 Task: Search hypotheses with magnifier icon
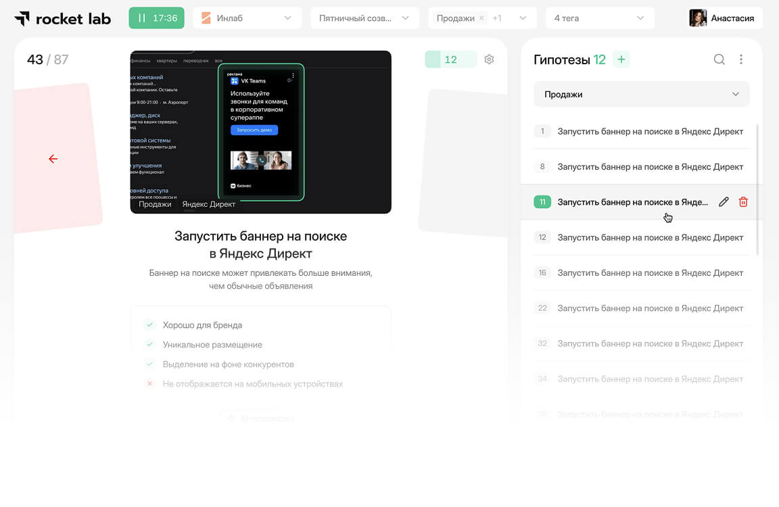point(719,59)
